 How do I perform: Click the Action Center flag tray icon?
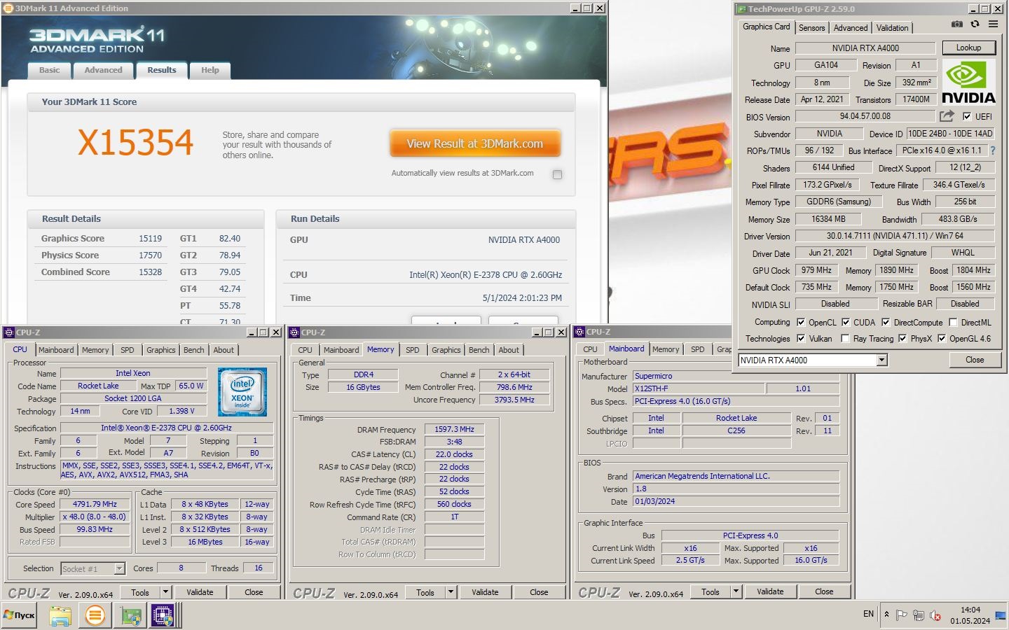coord(901,615)
